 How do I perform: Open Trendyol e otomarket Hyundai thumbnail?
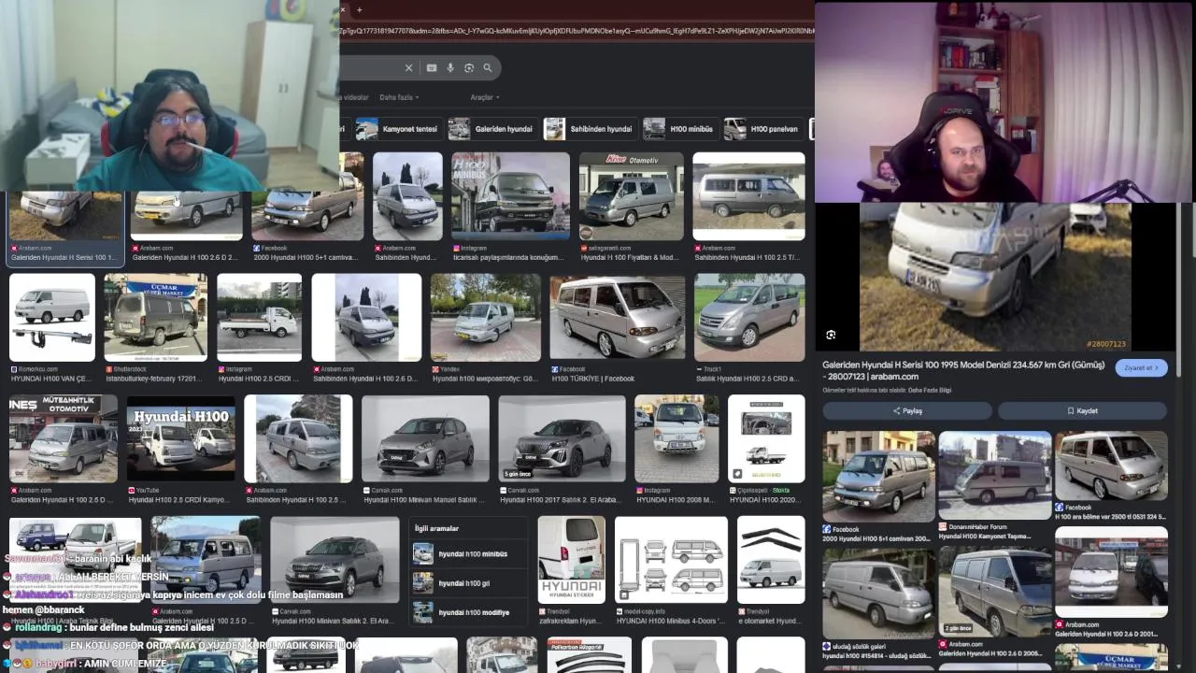[x=771, y=559]
